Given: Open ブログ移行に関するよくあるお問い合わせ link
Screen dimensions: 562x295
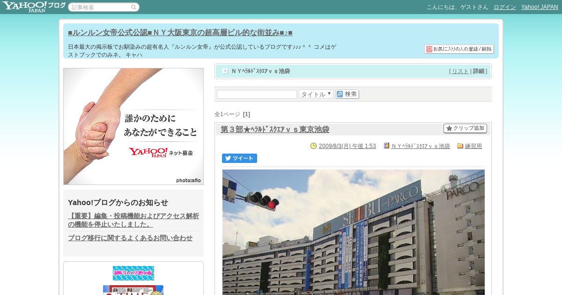Looking at the screenshot, I should coord(130,238).
